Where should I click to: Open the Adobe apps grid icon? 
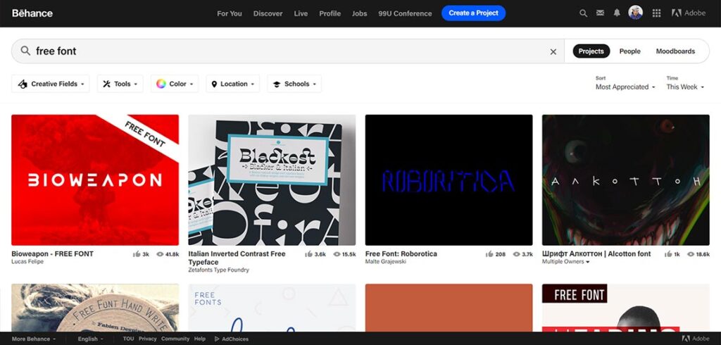[x=657, y=13]
